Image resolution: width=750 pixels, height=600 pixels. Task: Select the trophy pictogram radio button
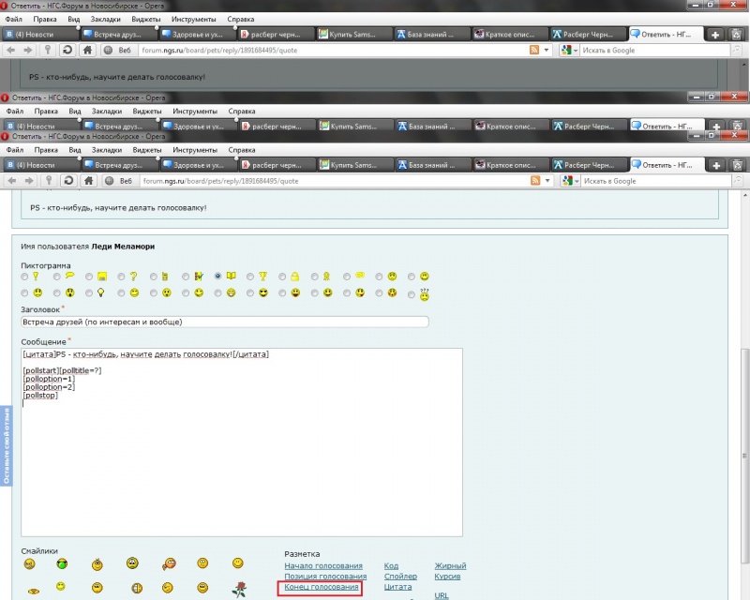[250, 277]
